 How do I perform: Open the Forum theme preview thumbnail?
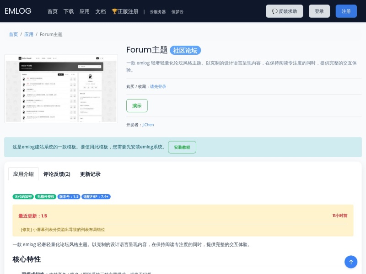pos(61,89)
